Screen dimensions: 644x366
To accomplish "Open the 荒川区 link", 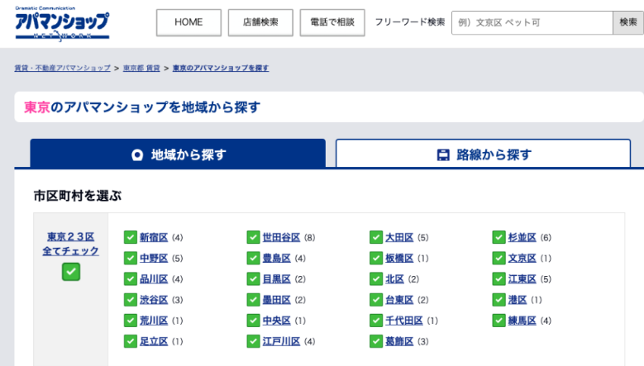I will click(x=154, y=321).
